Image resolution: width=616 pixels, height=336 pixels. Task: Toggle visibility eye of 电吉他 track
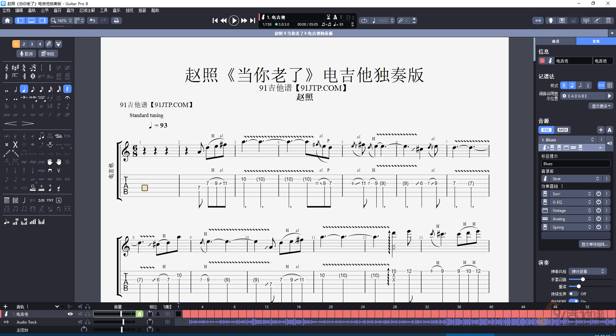coord(70,314)
